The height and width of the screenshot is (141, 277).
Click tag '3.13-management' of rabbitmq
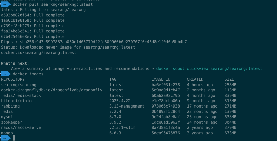pyautogui.click(x=127, y=106)
